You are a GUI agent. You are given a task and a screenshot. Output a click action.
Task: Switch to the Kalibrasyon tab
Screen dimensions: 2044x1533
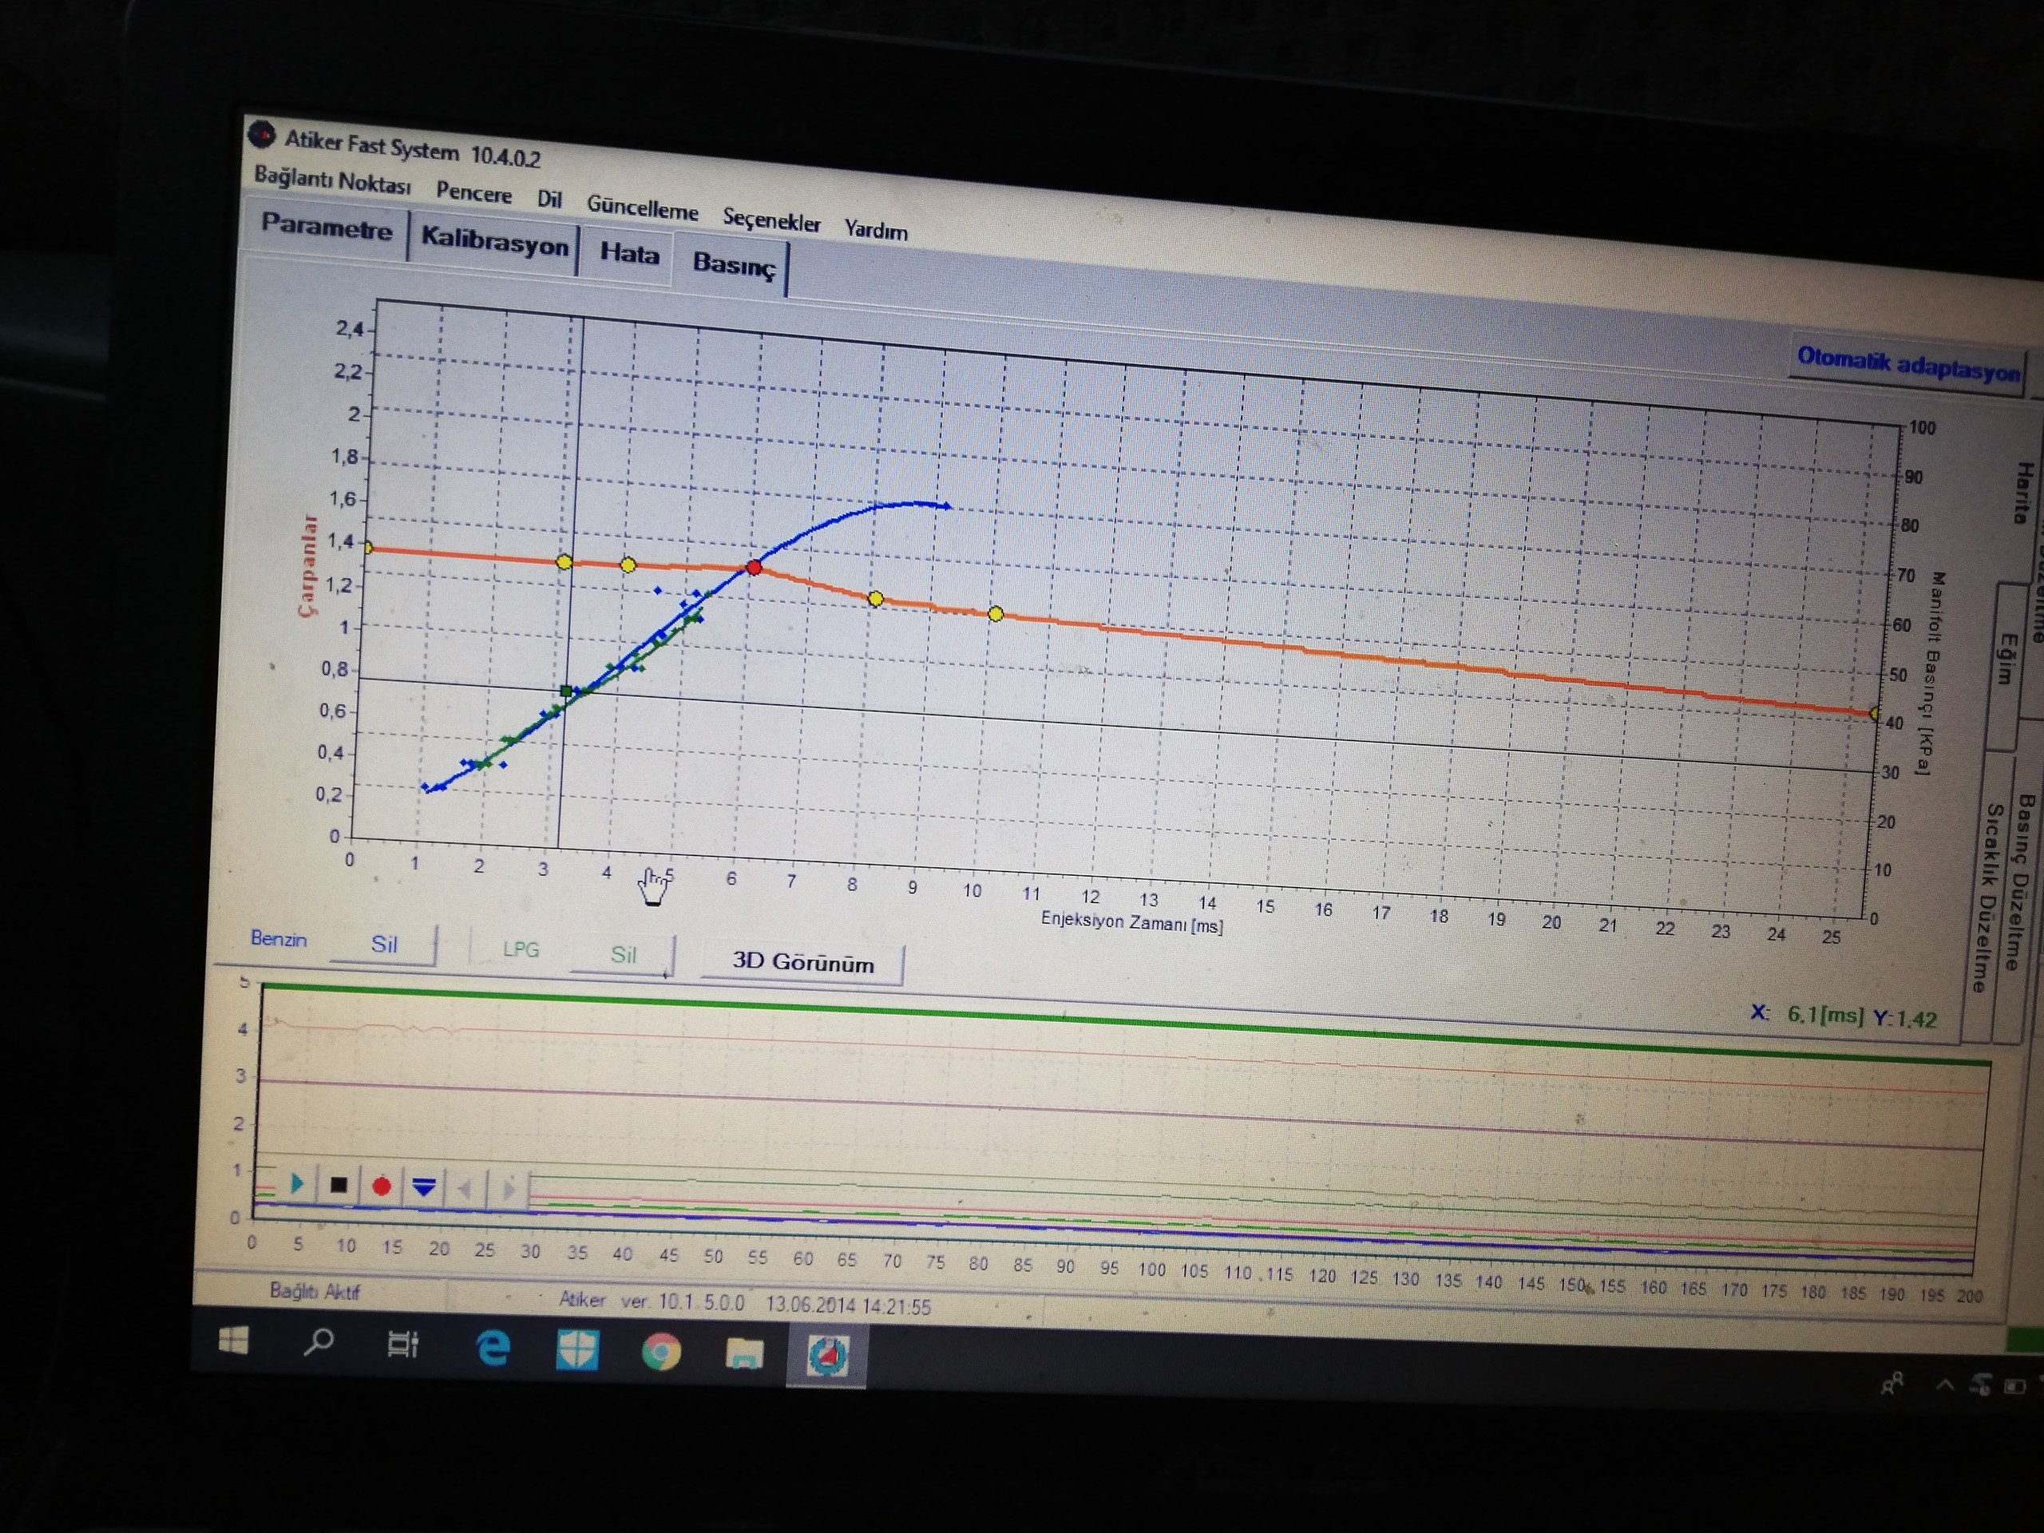494,242
